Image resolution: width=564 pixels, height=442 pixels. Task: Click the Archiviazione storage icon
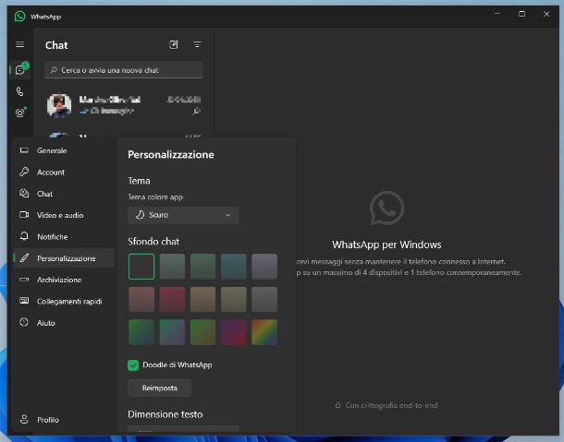24,280
